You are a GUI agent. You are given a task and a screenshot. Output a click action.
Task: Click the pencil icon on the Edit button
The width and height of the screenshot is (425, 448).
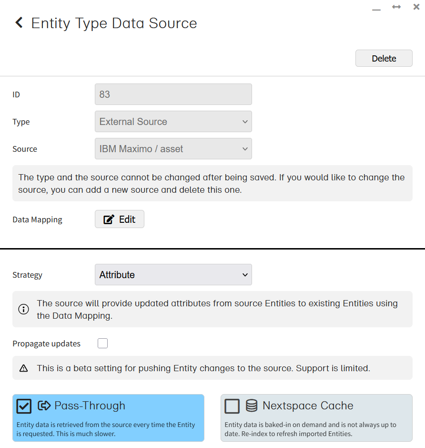pyautogui.click(x=109, y=219)
